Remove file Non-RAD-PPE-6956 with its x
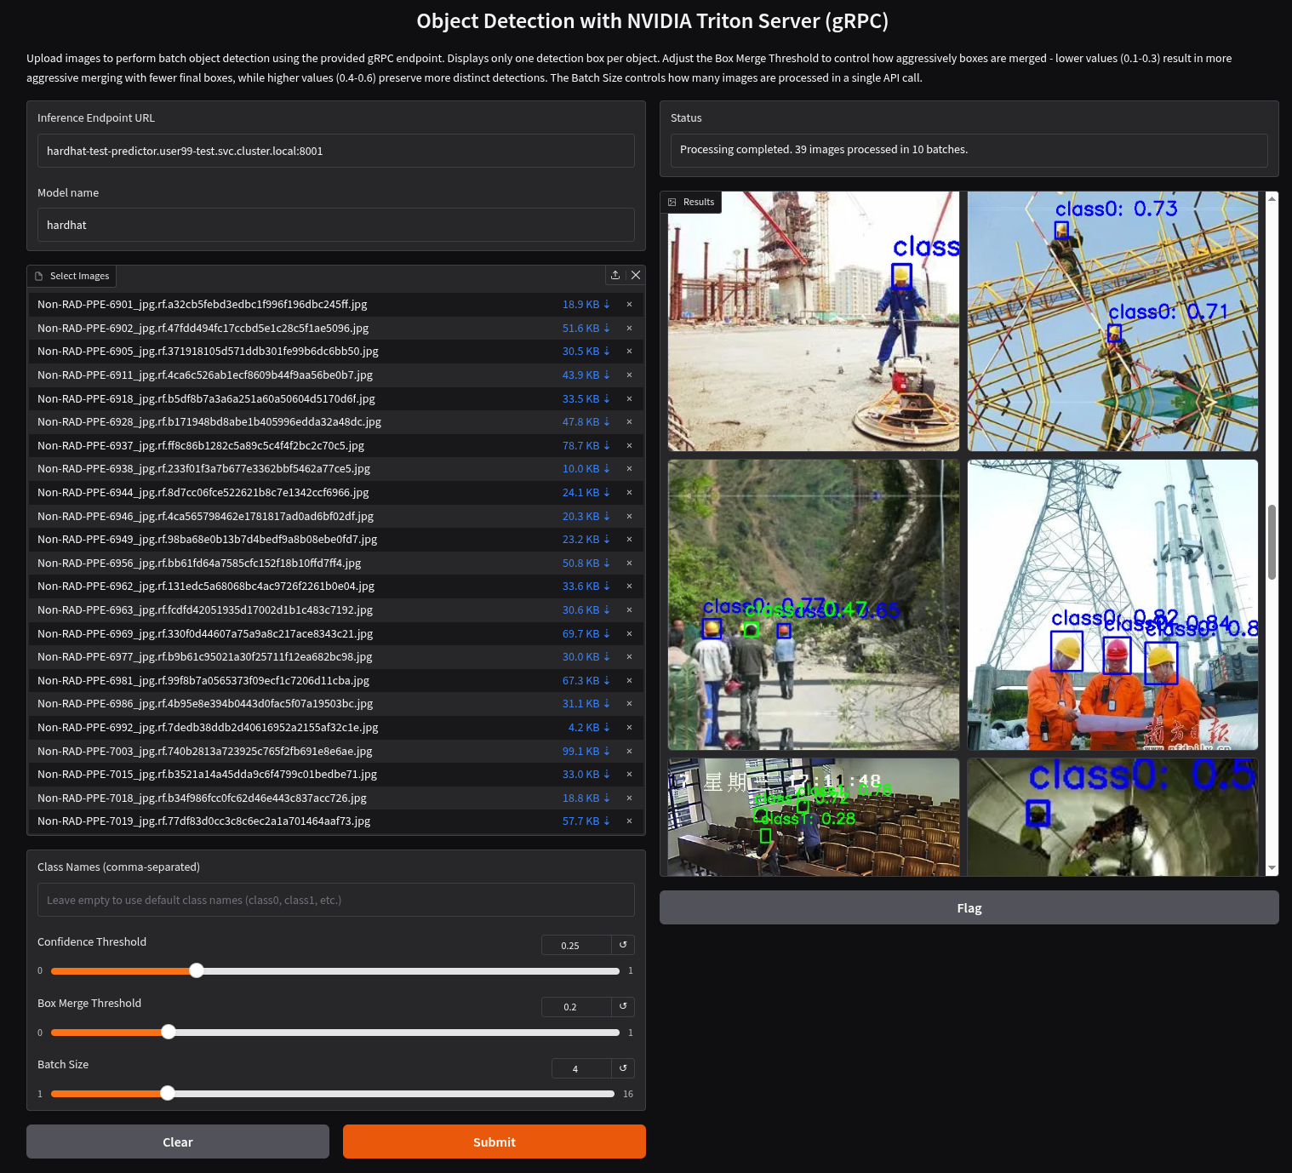The width and height of the screenshot is (1292, 1173). click(x=629, y=563)
